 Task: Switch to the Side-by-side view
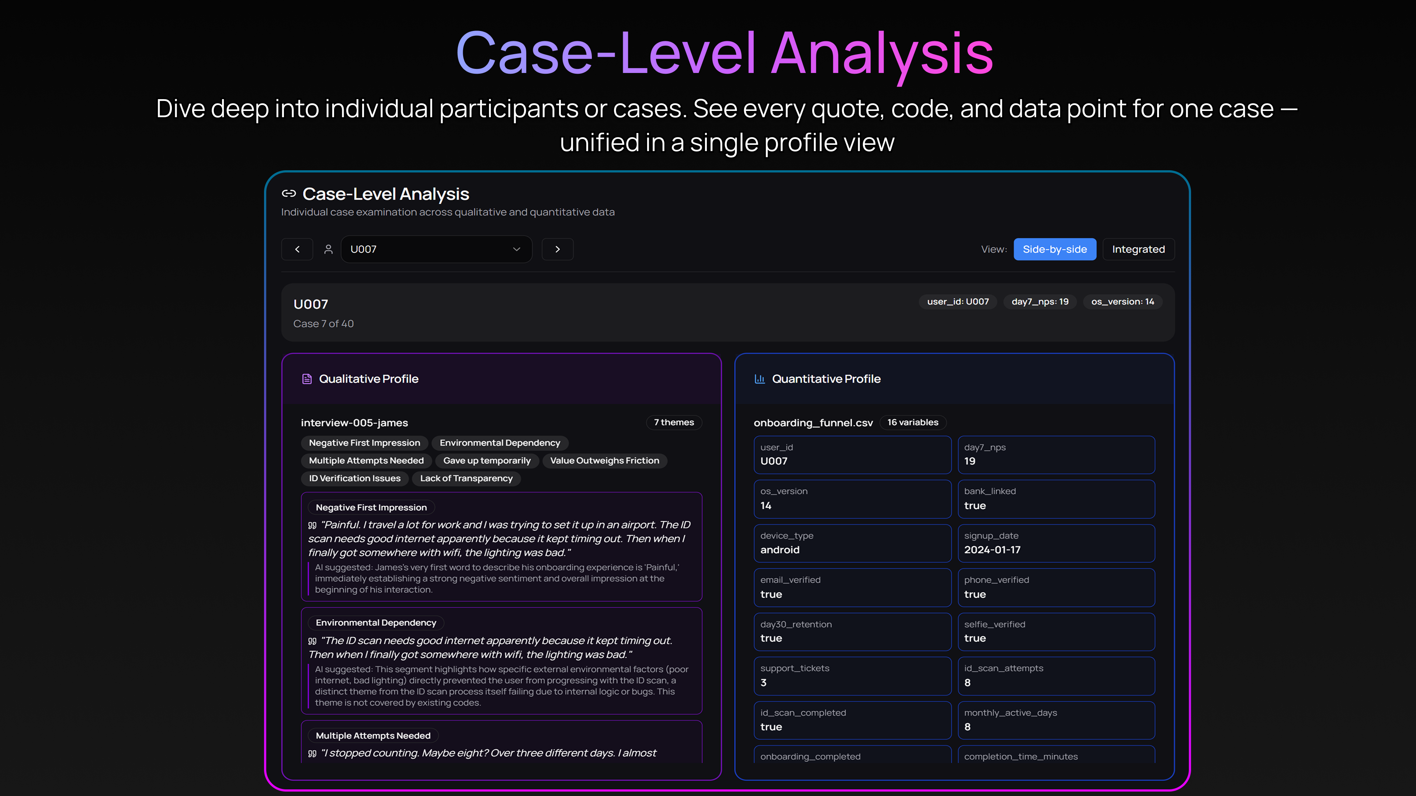[1054, 249]
